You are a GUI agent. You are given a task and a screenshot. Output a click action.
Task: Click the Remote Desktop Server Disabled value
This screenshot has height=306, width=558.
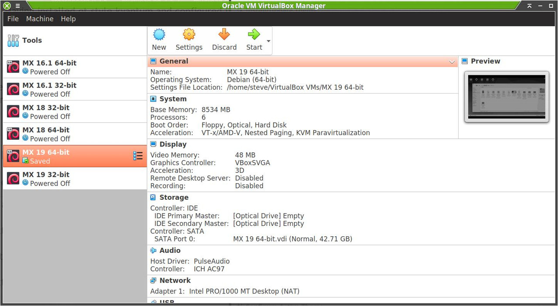[x=249, y=178]
